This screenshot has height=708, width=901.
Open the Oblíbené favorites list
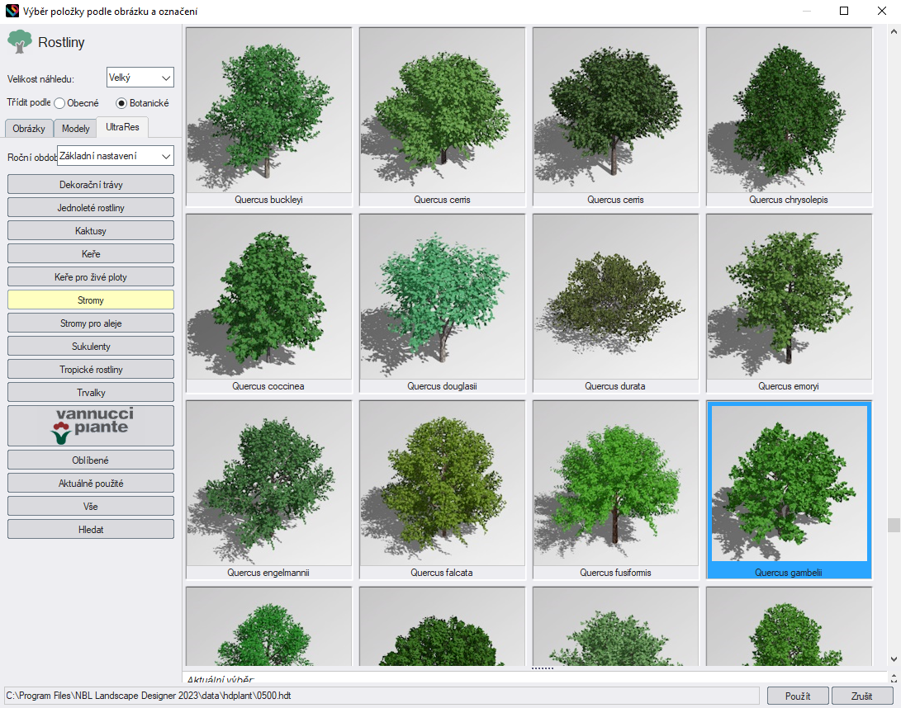coord(91,460)
